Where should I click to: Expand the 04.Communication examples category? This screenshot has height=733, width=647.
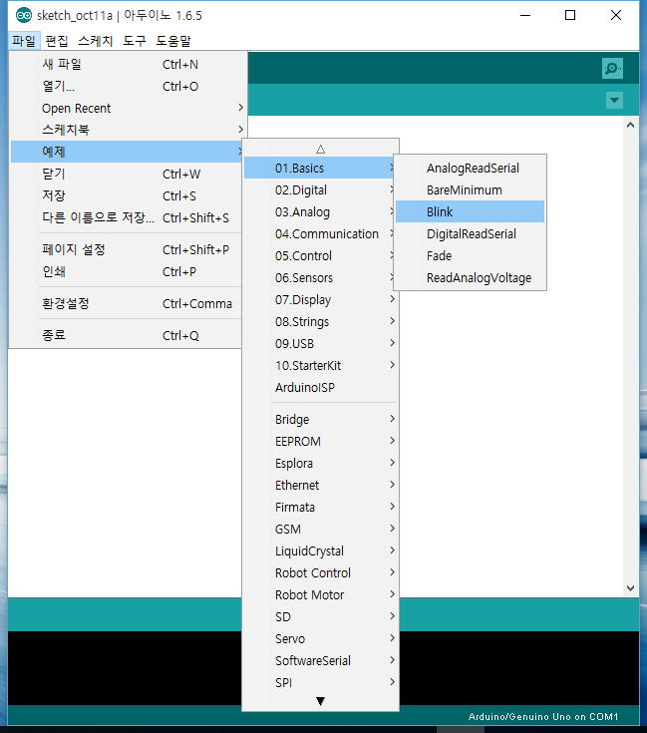320,233
